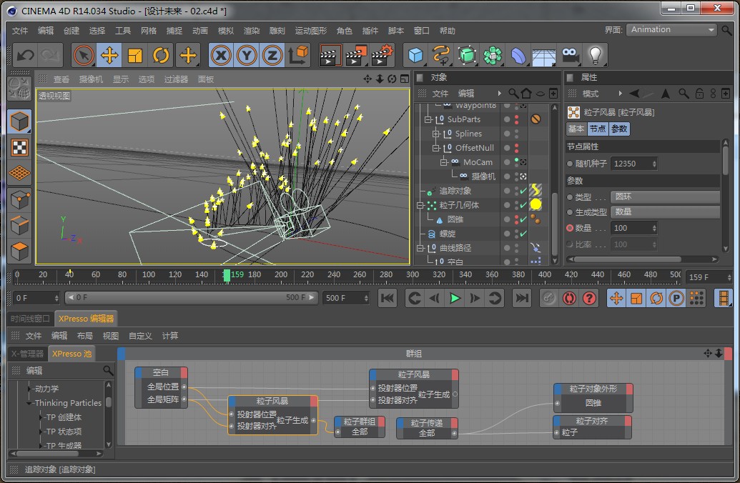Toggle the 数量 keyframe radio dot
Screen dimensions: 740x483
pyautogui.click(x=570, y=229)
